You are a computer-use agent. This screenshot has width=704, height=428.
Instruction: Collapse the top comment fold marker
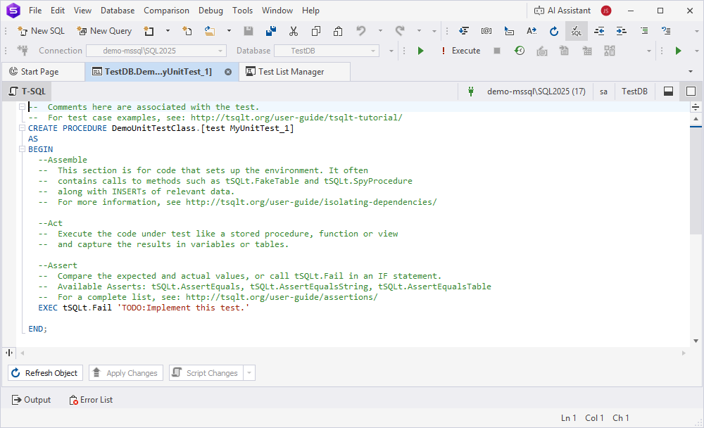point(22,107)
